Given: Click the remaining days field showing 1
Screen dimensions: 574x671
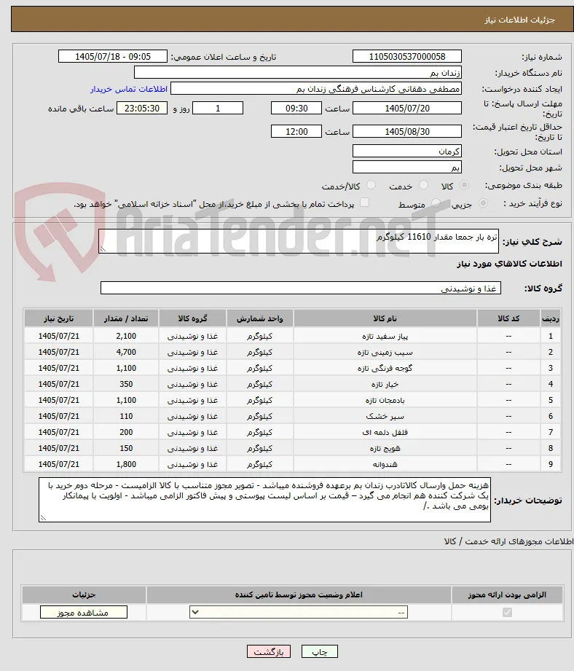Looking at the screenshot, I should 218,109.
